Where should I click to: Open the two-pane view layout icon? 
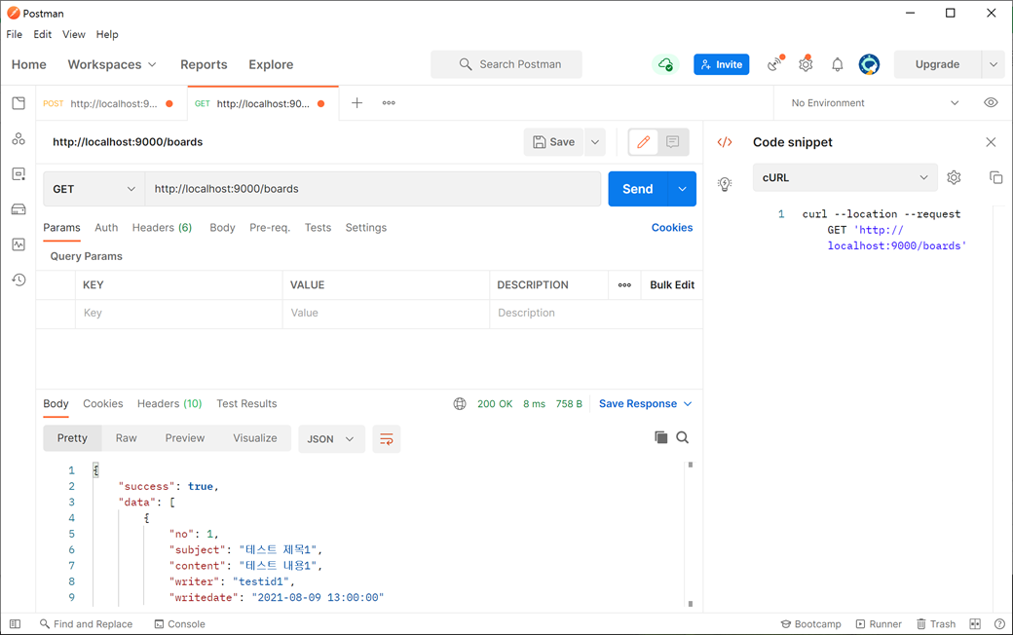click(x=975, y=624)
